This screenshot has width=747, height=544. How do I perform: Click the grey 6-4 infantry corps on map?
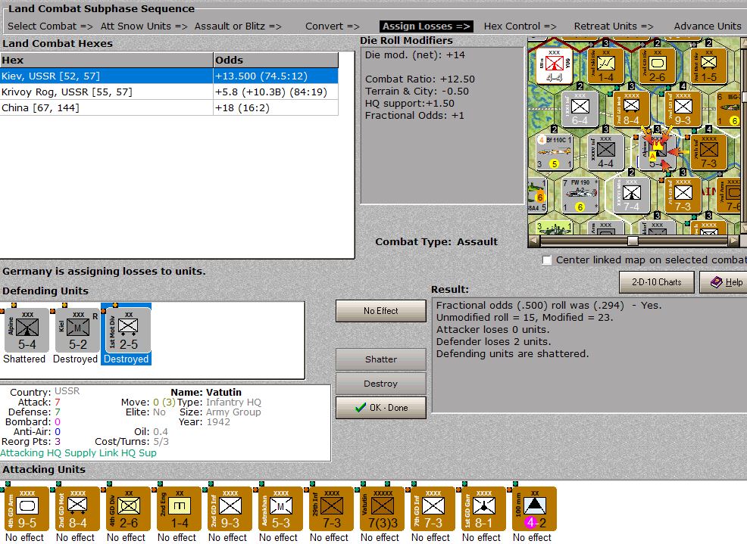click(580, 110)
